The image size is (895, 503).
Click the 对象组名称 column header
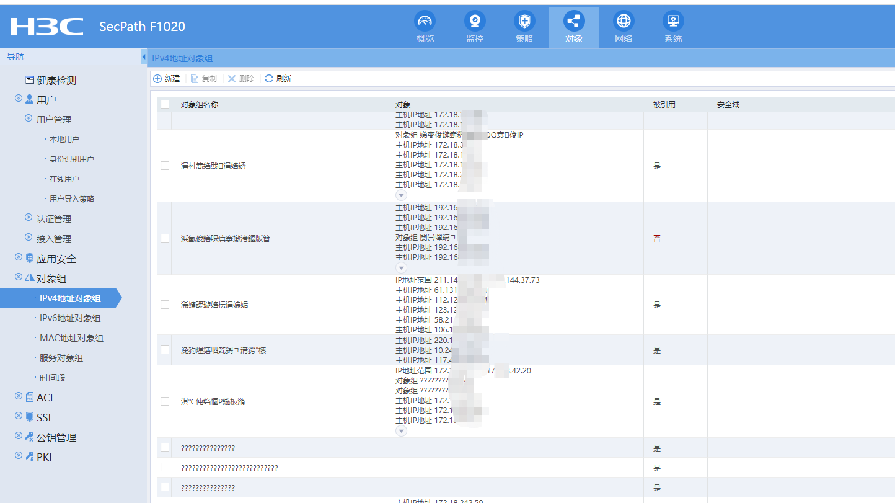click(x=200, y=105)
